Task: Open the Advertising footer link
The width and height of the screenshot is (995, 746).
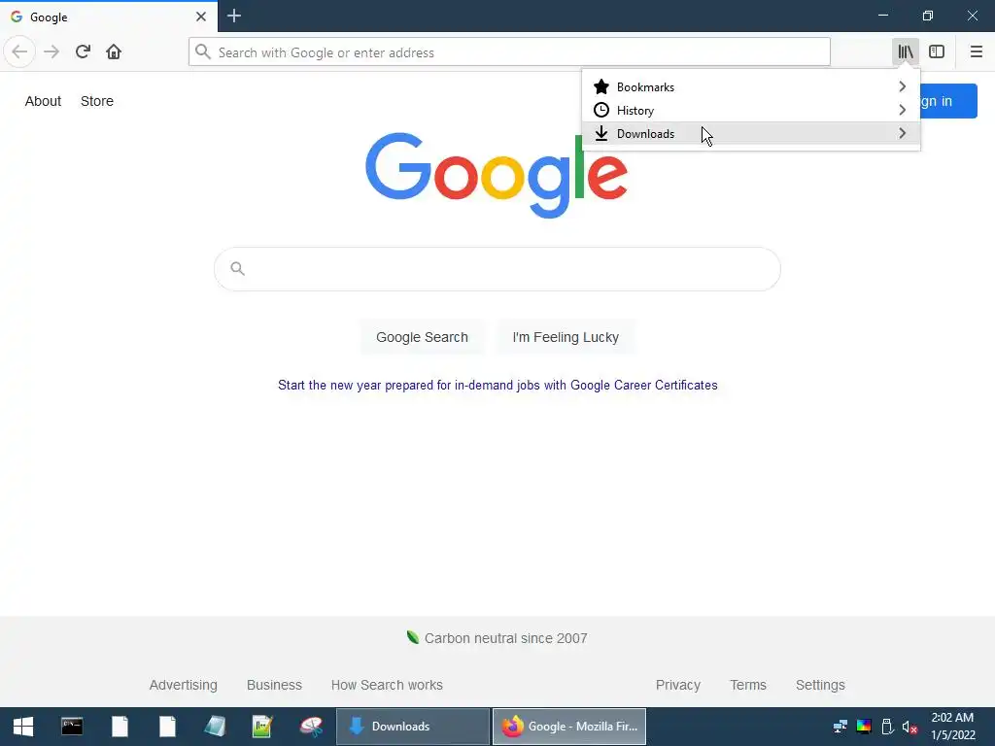Action: click(184, 685)
